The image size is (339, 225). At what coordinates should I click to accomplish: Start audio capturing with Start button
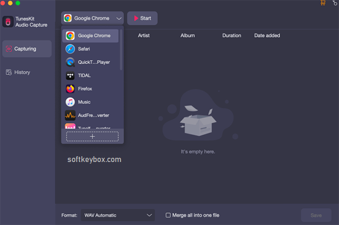coord(142,18)
